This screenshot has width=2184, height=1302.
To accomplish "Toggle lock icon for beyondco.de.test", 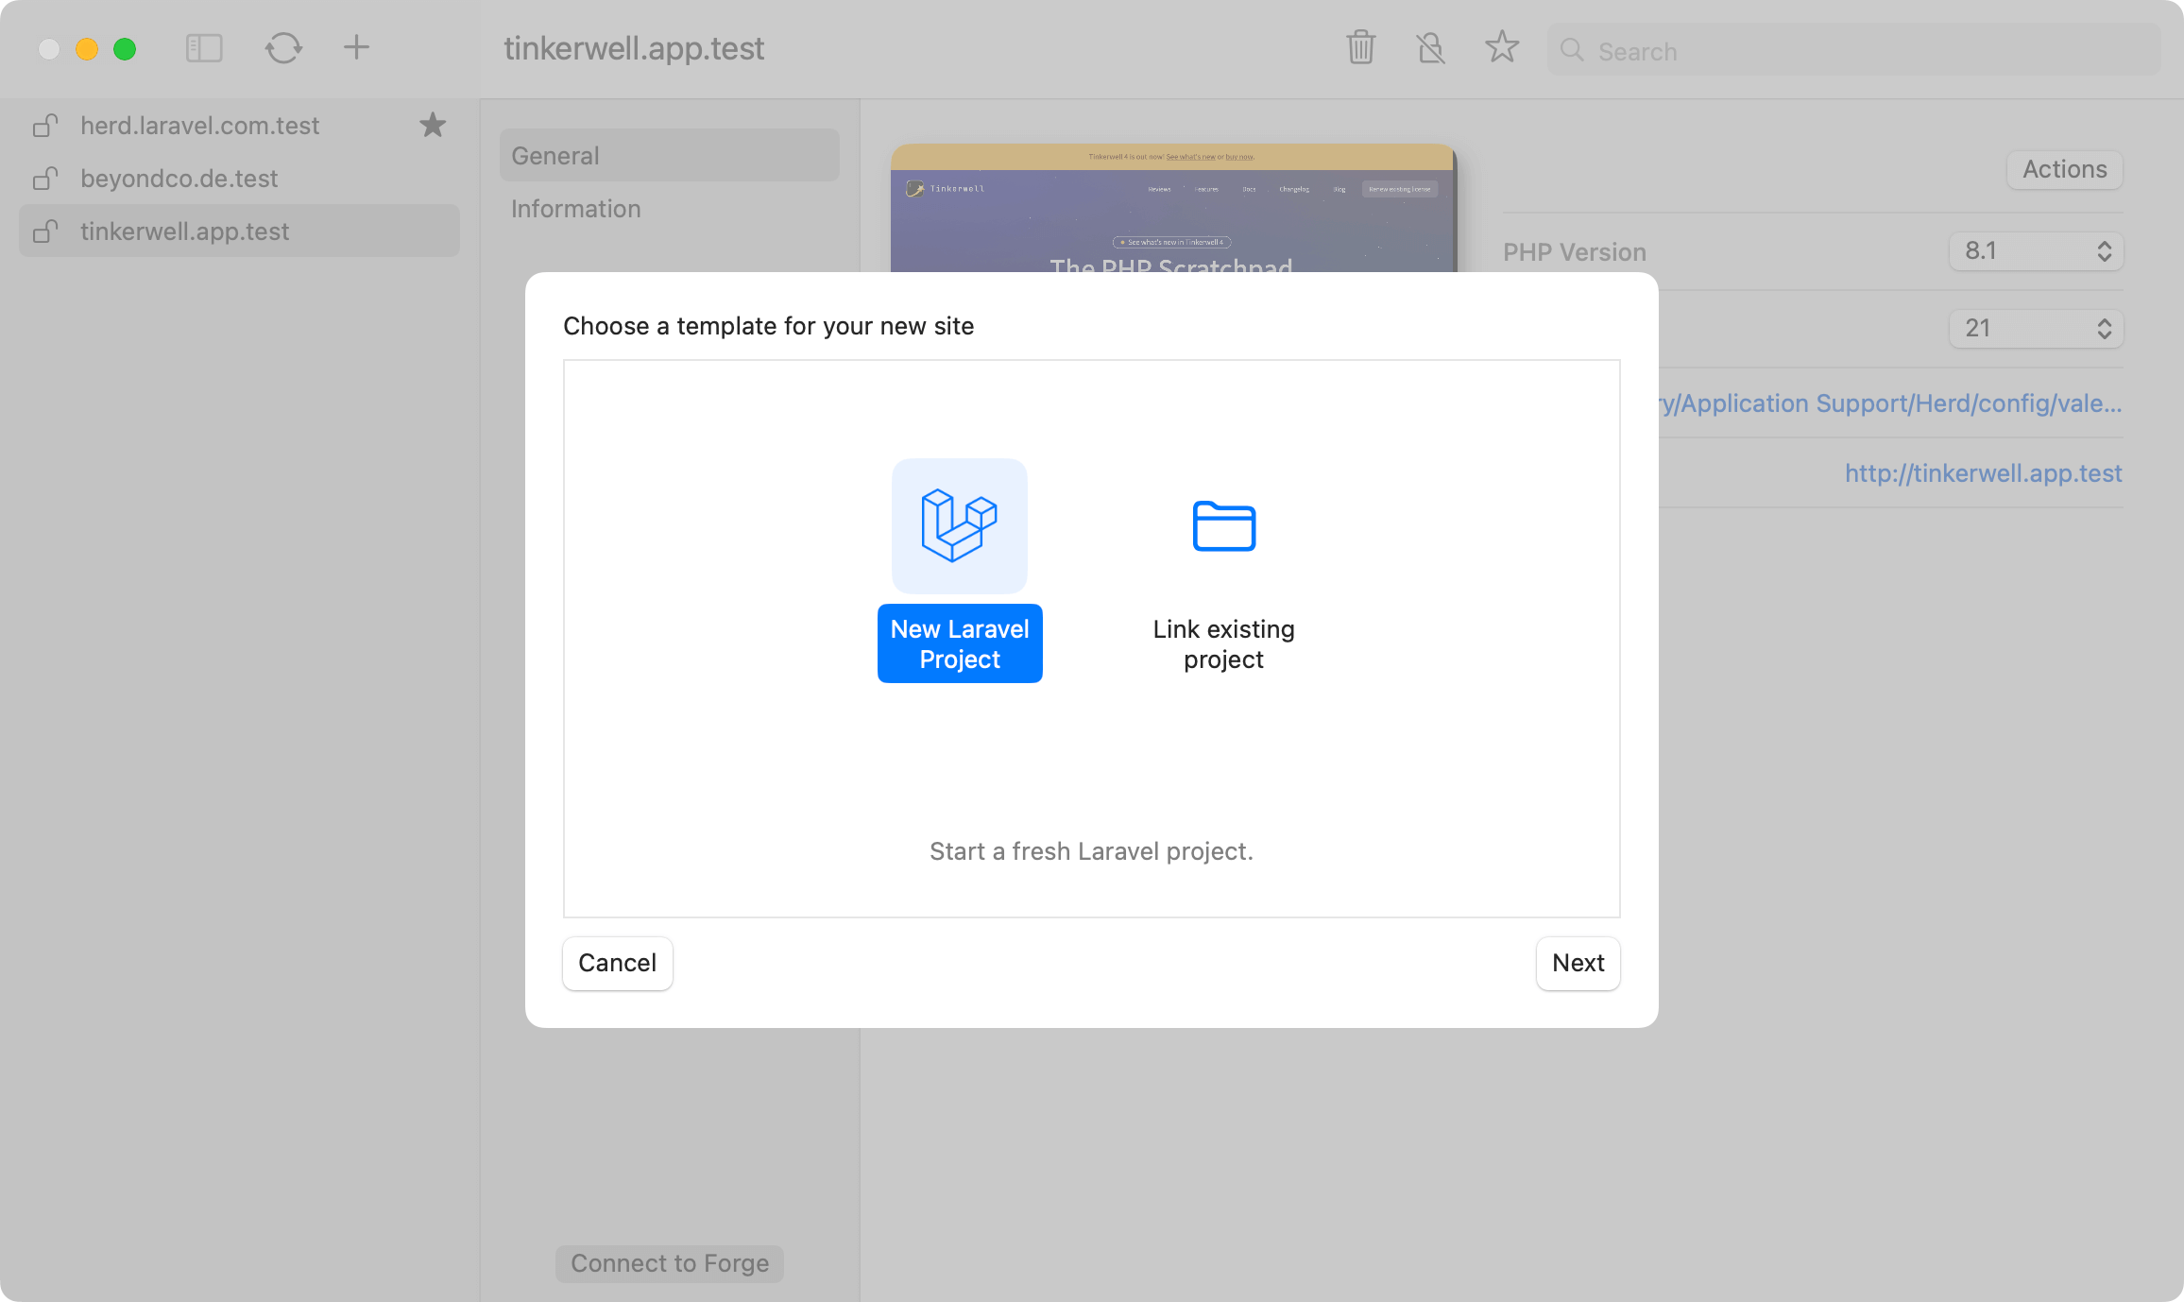I will [x=45, y=179].
